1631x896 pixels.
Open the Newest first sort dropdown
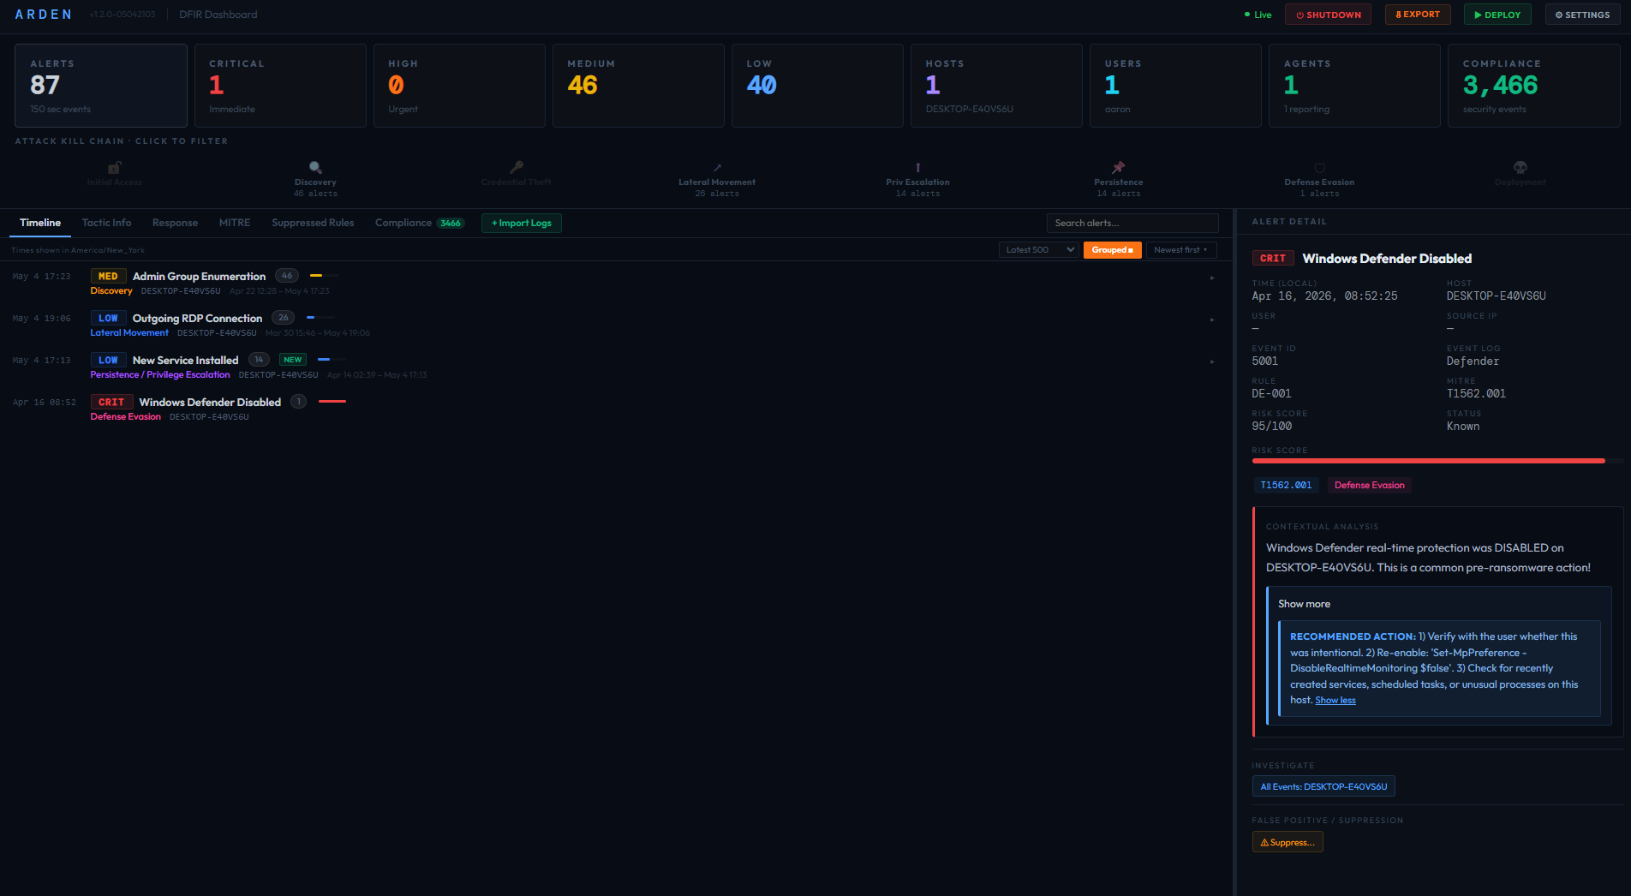point(1180,250)
